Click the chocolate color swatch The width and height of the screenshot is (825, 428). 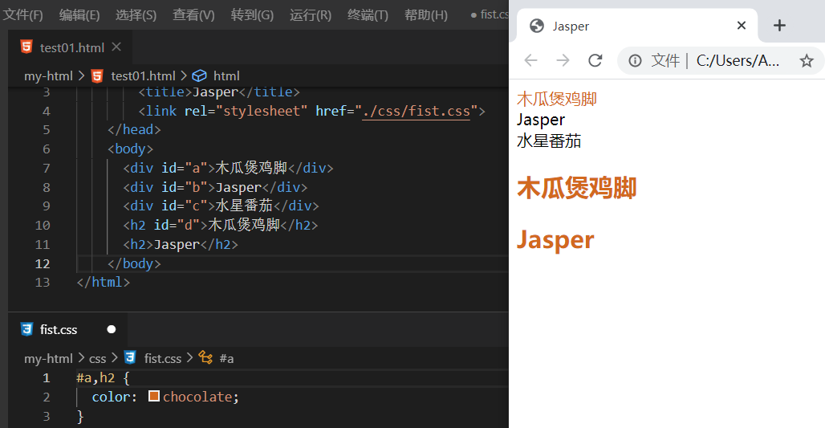click(154, 397)
